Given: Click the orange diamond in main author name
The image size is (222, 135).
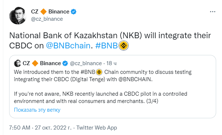Looking at the screenshot, I should click(x=44, y=12).
